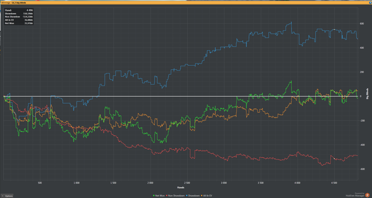Click the 400 y-axis tick label
Screen dimensions: 372x198
(362, 48)
